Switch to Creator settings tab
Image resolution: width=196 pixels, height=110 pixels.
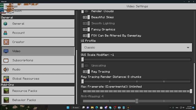[38, 42]
